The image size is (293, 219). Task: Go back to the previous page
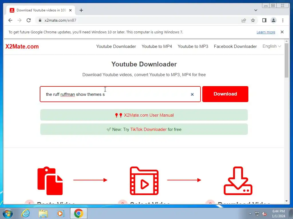click(10, 20)
